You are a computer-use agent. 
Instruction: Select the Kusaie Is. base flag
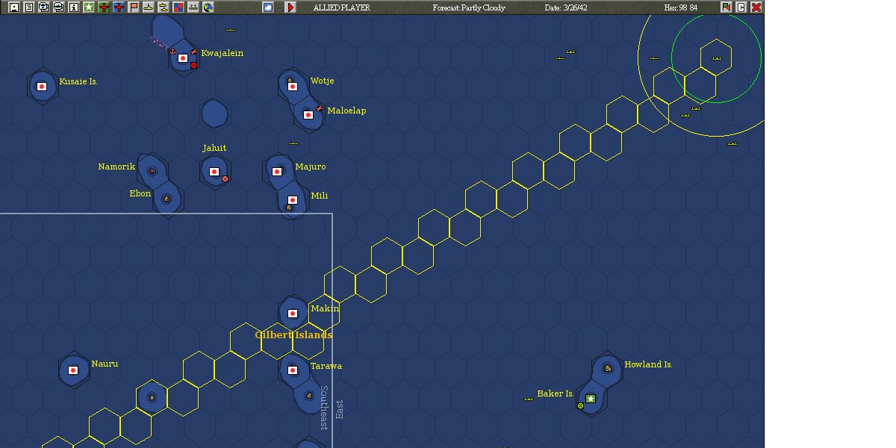(42, 87)
